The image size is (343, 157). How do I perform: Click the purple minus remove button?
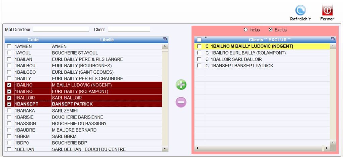[181, 102]
